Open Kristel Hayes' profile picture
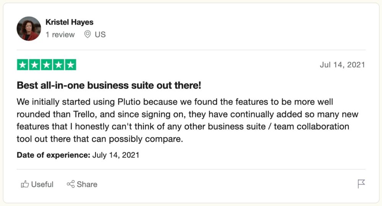This screenshot has width=382, height=206. [x=29, y=29]
